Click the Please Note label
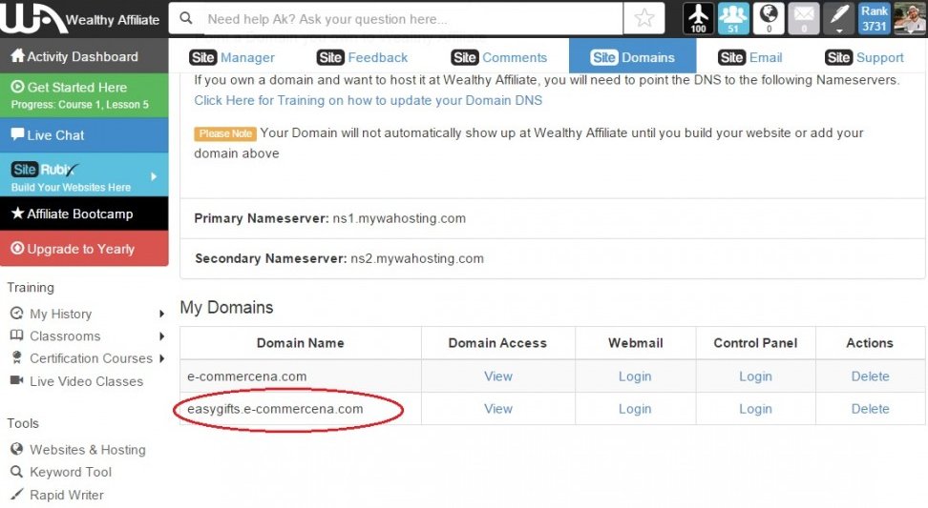This screenshot has height=508, width=928. click(225, 133)
